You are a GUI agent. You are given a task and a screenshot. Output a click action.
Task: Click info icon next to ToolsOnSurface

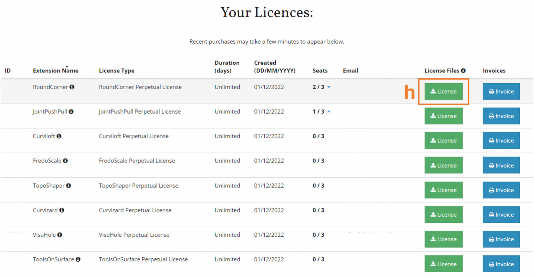click(78, 259)
